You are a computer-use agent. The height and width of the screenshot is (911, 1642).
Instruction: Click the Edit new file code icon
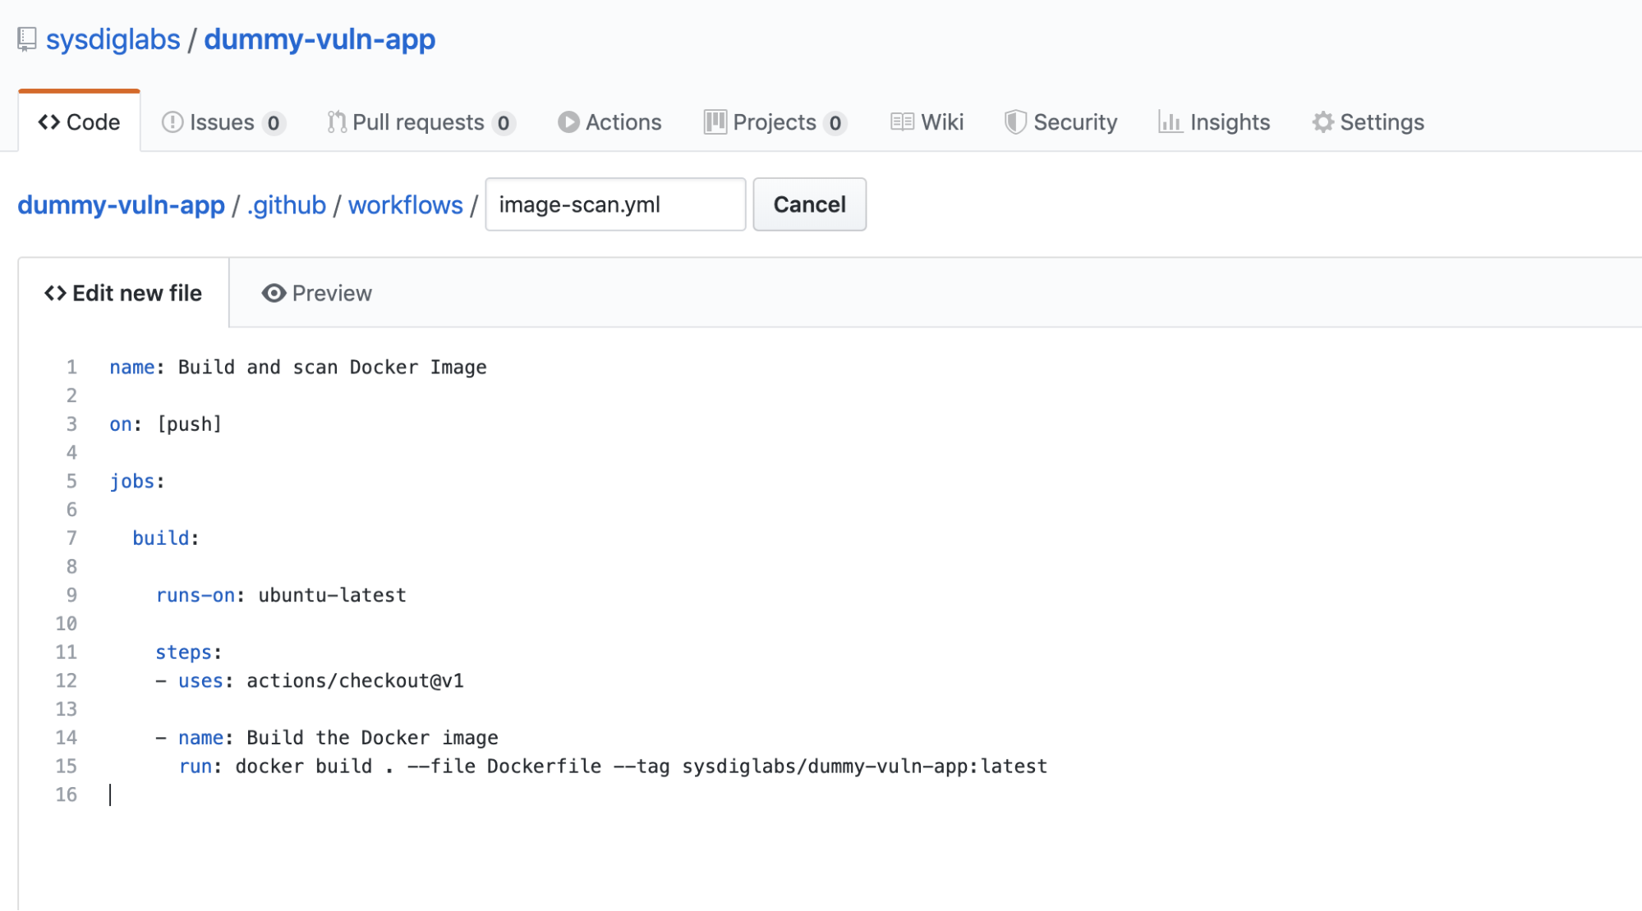point(55,293)
